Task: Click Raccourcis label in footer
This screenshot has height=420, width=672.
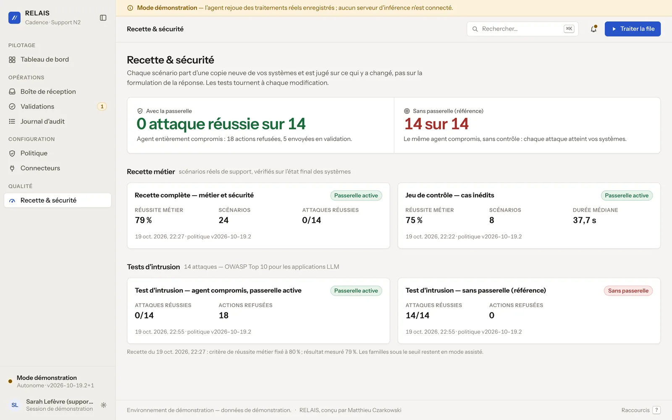Action: [635, 410]
